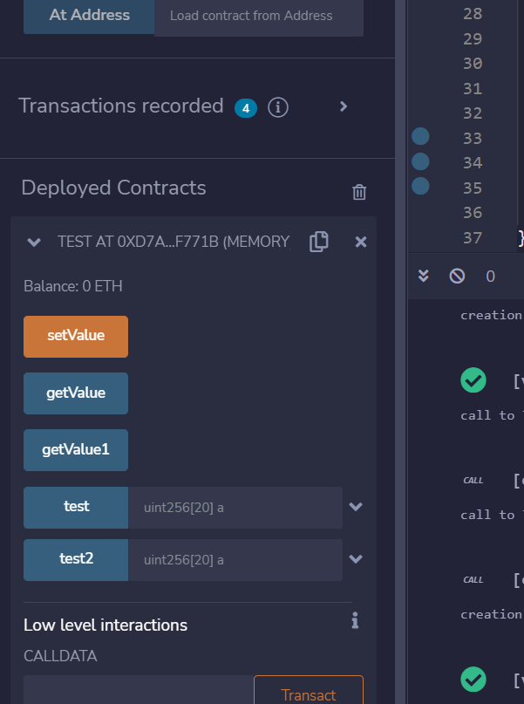Click the At Address button
The height and width of the screenshot is (704, 524).
click(89, 16)
